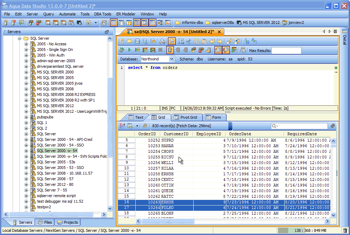The height and width of the screenshot is (235, 350).
Task: Click the Open file folder icon
Action: 130,41
